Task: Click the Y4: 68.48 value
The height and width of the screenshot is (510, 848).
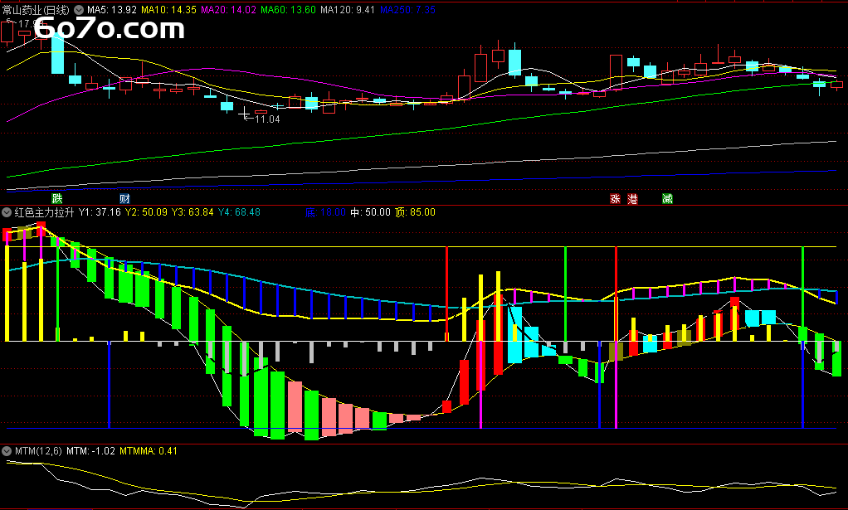Action: tap(239, 212)
